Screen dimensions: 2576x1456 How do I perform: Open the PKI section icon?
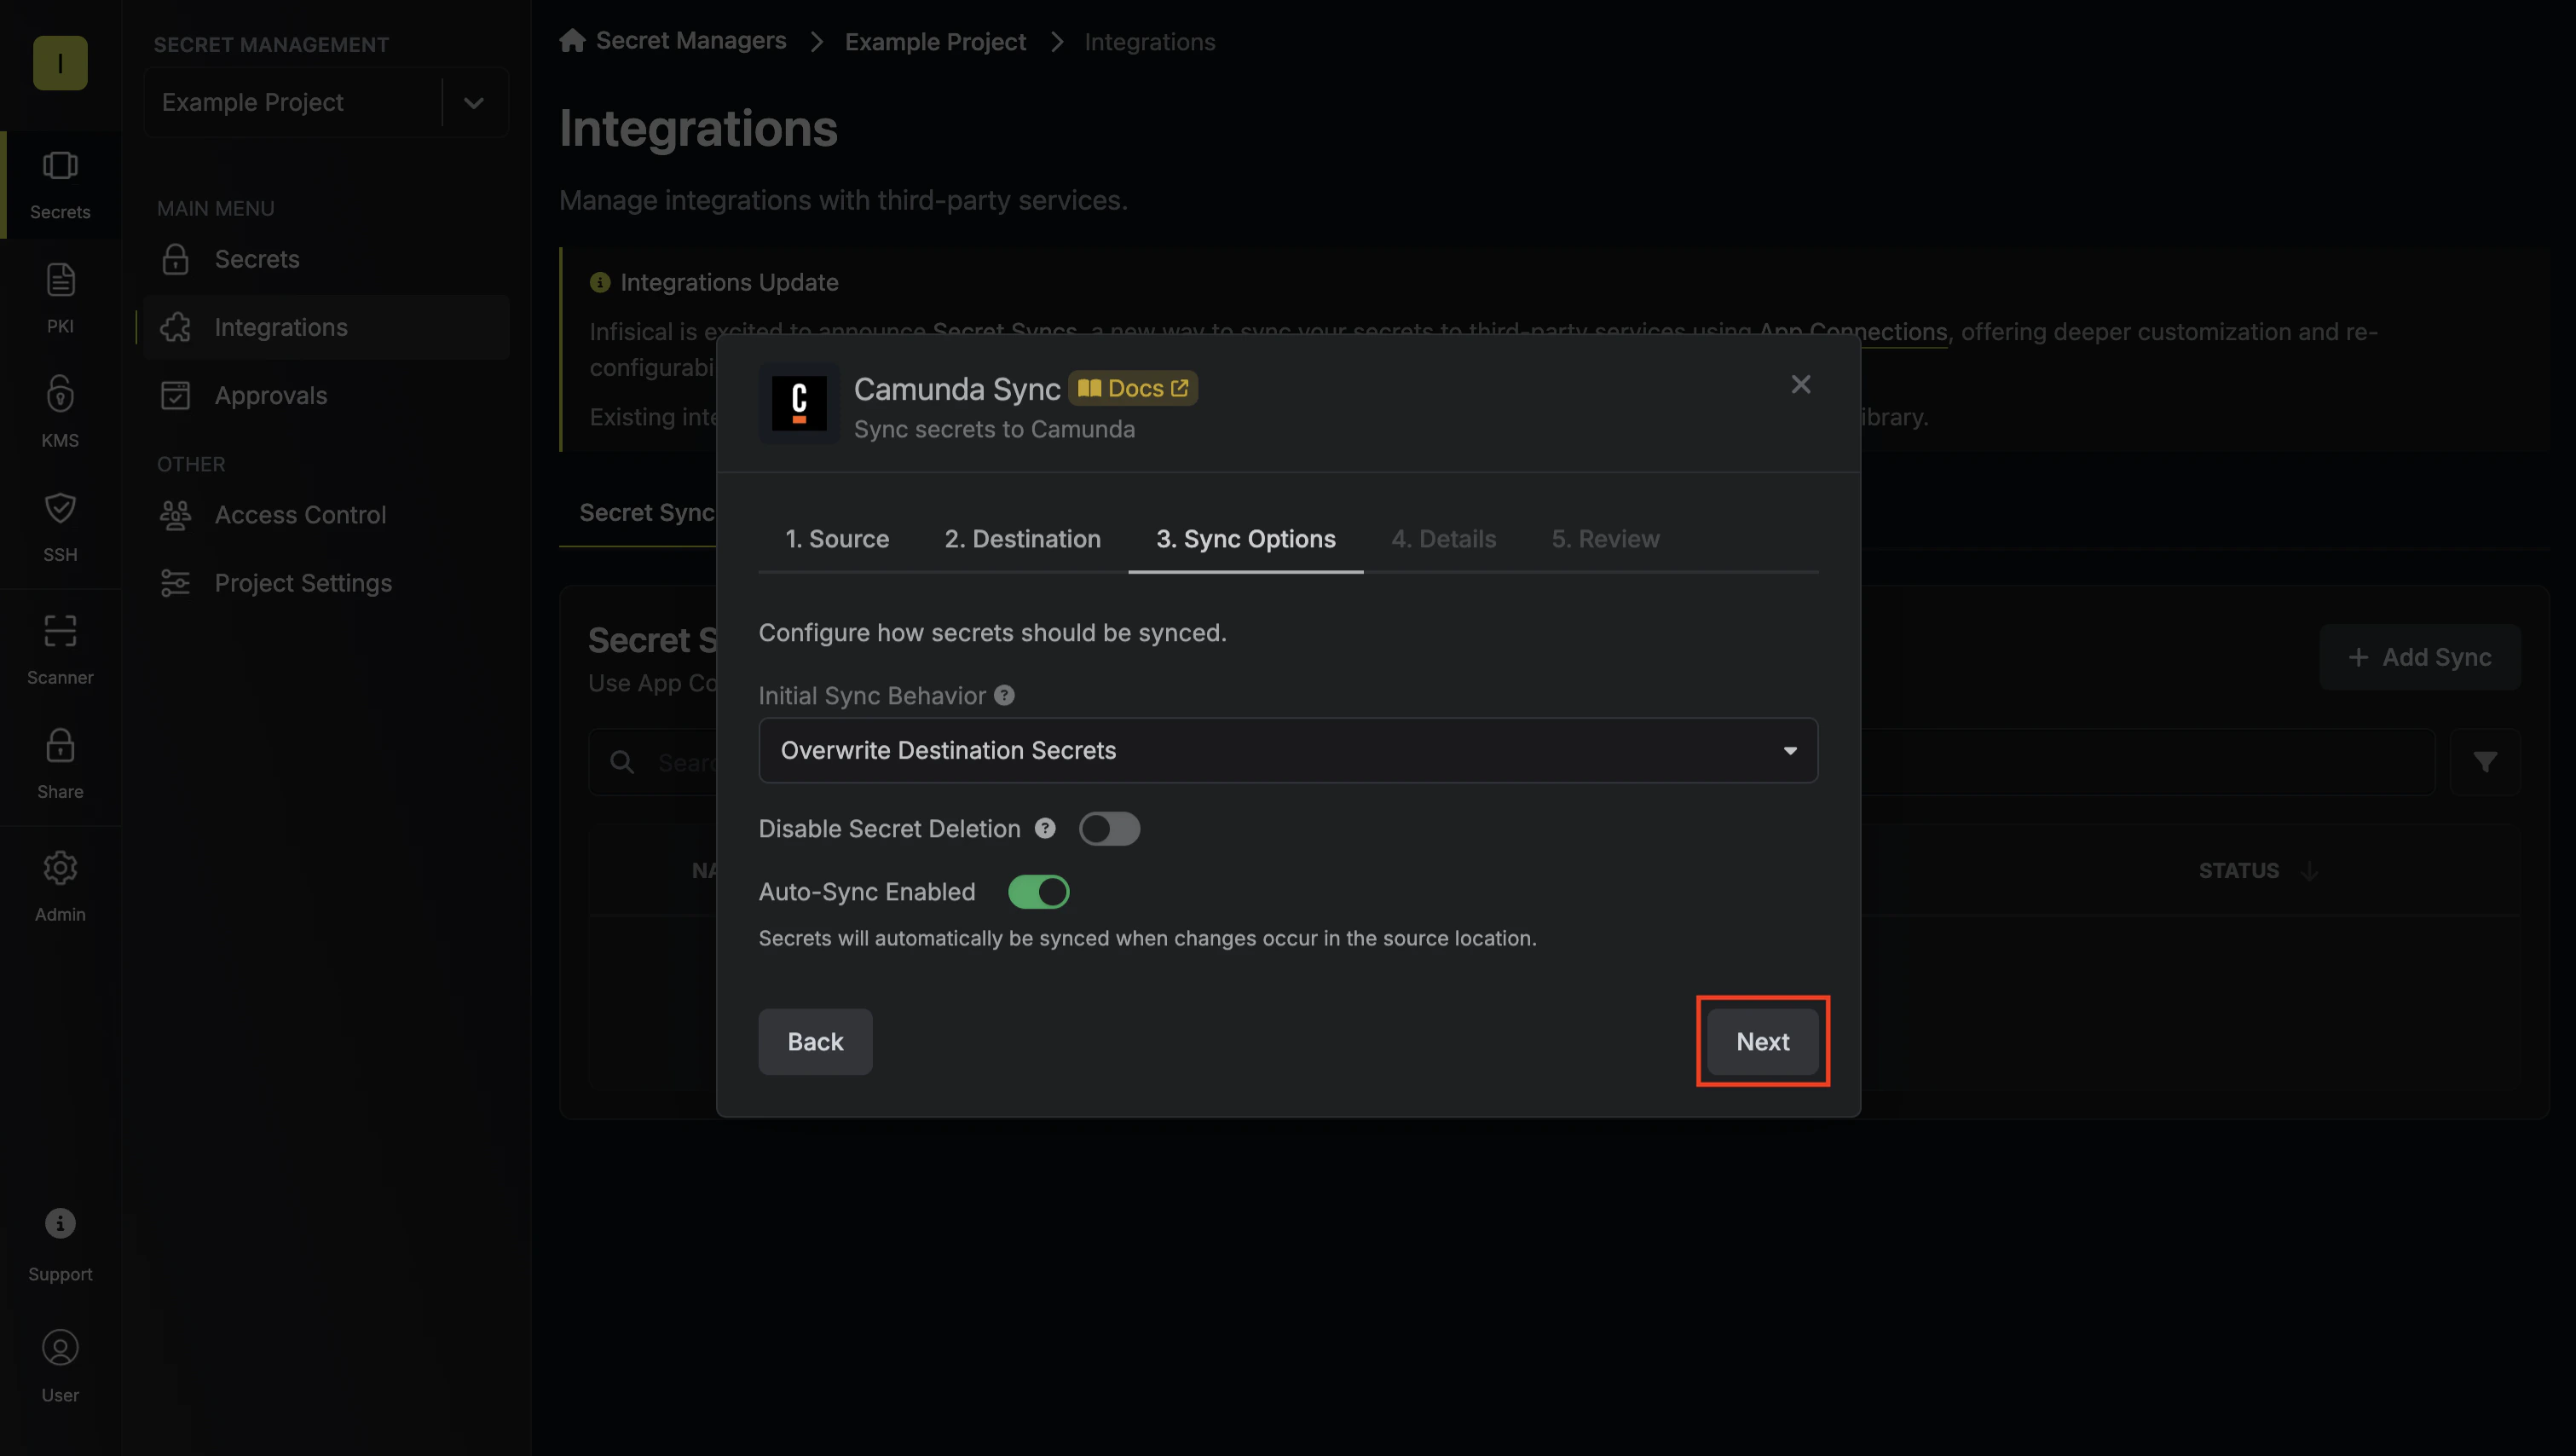tap(60, 298)
